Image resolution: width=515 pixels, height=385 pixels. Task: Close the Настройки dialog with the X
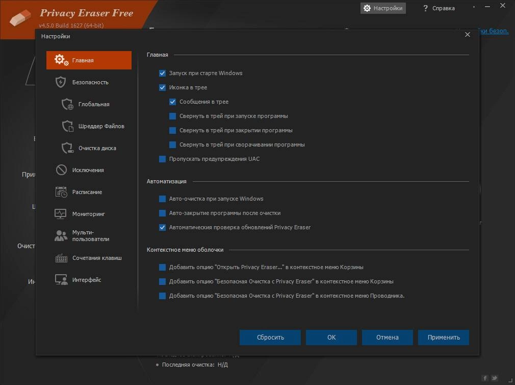(468, 35)
